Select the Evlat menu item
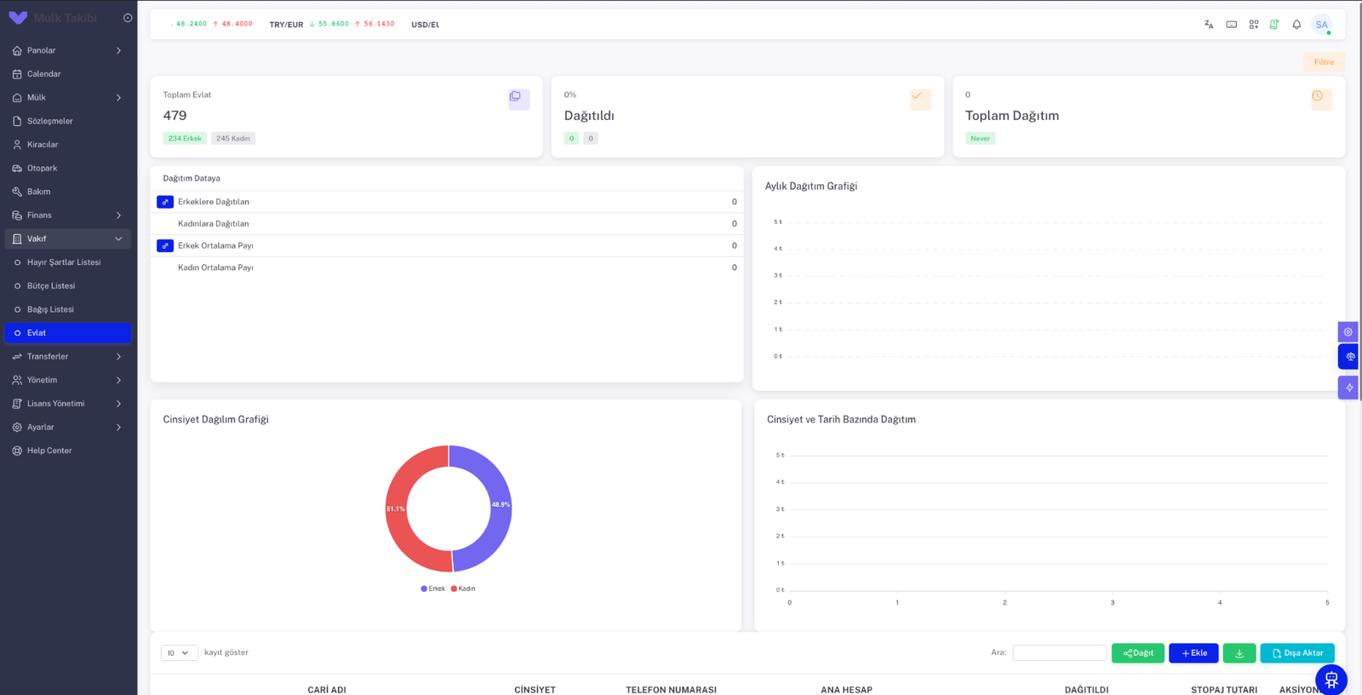The height and width of the screenshot is (695, 1362). pos(68,333)
